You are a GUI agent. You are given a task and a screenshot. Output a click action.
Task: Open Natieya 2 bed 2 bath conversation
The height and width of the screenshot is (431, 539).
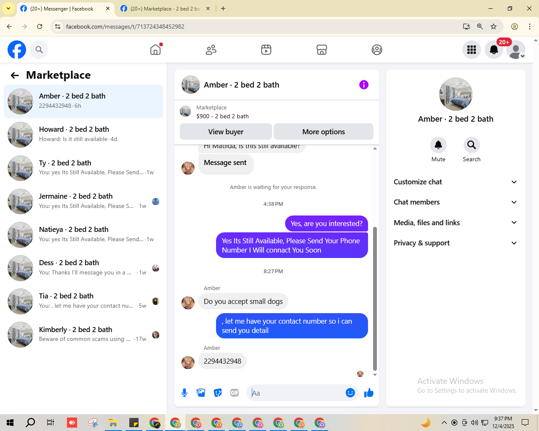[83, 234]
